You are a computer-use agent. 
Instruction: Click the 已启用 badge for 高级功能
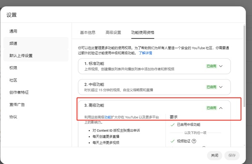coord(211,108)
